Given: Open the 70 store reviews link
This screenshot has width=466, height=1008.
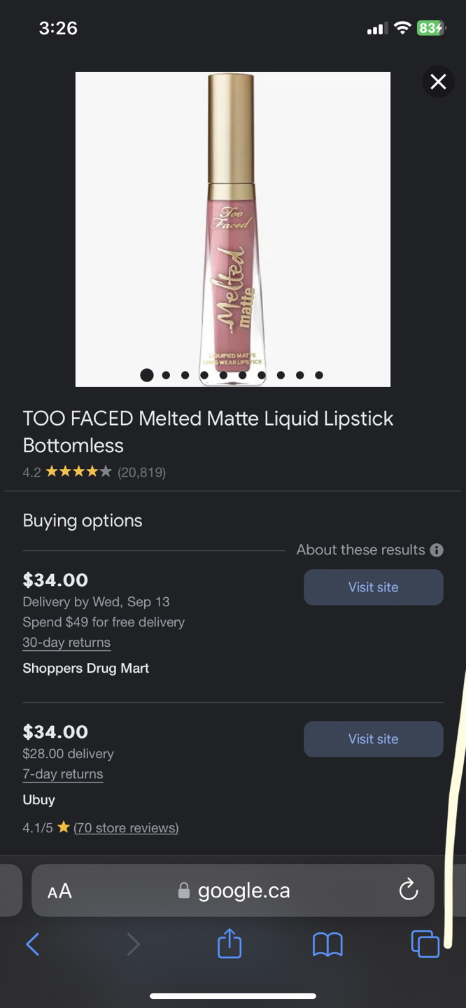Looking at the screenshot, I should [126, 828].
